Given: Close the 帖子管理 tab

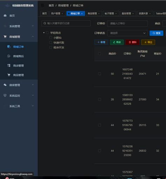Looking at the screenshot, I should pyautogui.click(x=116, y=14).
